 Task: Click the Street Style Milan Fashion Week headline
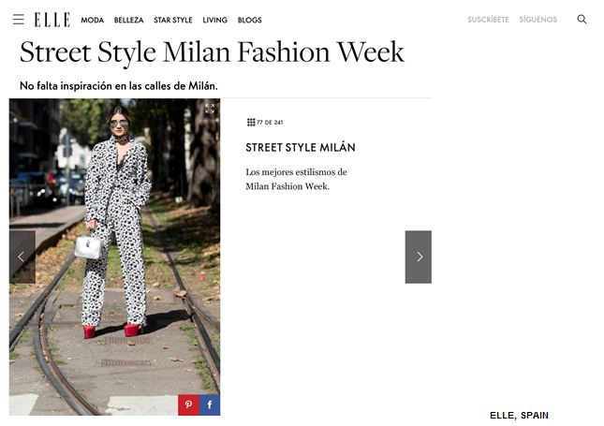pyautogui.click(x=212, y=51)
